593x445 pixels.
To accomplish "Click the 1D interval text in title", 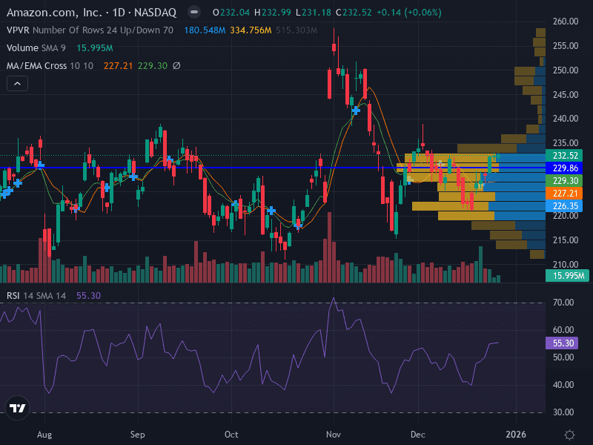I will coord(119,13).
